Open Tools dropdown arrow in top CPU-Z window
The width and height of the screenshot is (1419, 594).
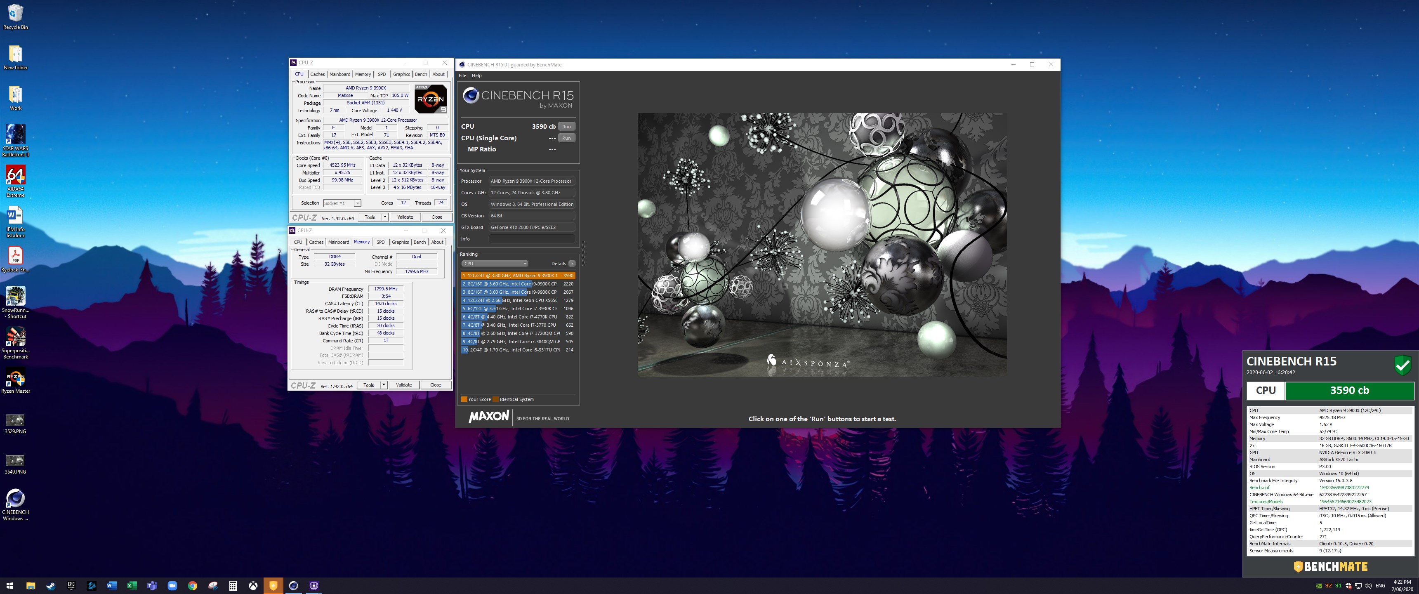point(385,217)
